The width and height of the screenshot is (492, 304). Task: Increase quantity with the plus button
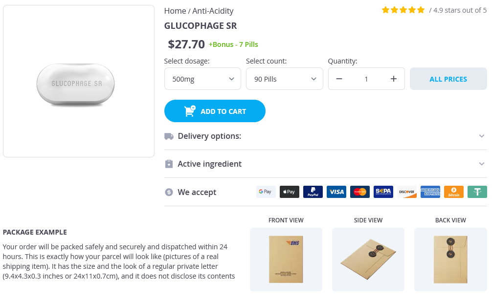point(394,79)
